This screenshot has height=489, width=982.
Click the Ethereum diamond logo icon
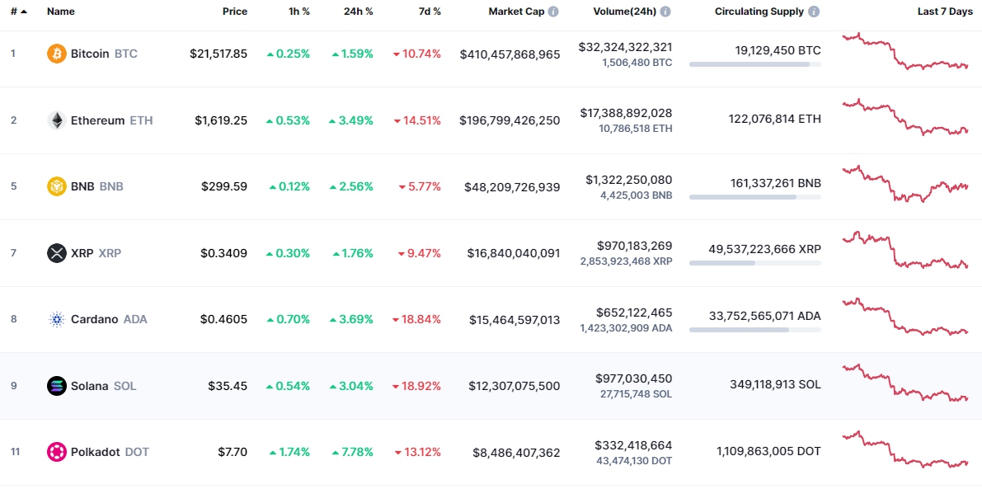pos(57,120)
